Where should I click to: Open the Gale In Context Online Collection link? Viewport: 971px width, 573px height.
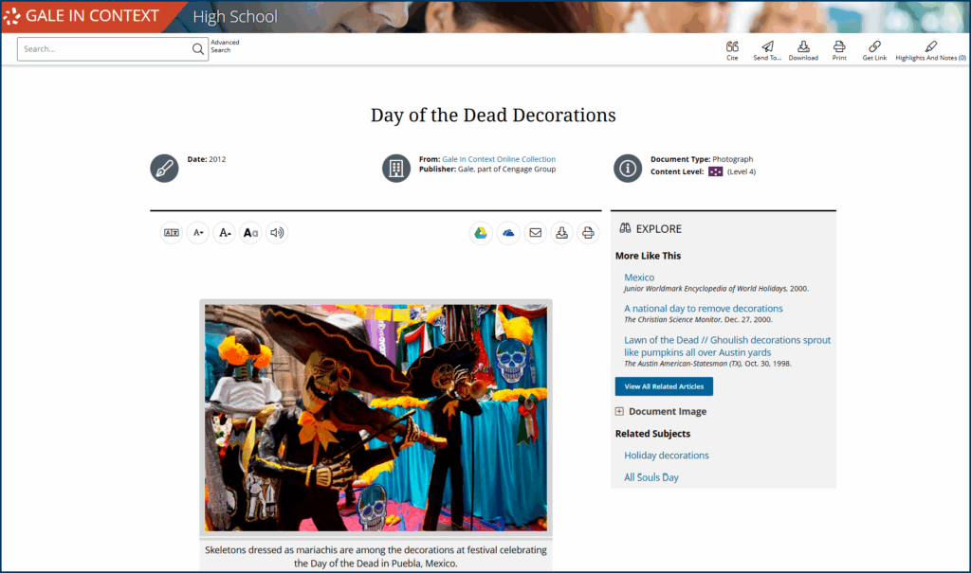499,159
